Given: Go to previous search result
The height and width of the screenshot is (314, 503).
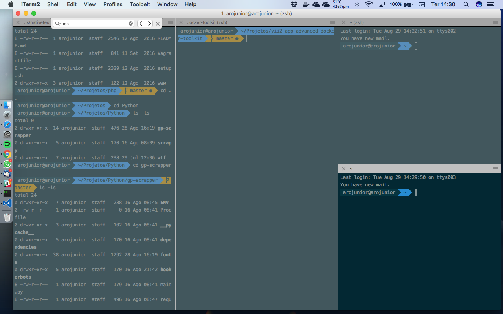Looking at the screenshot, I should [141, 24].
